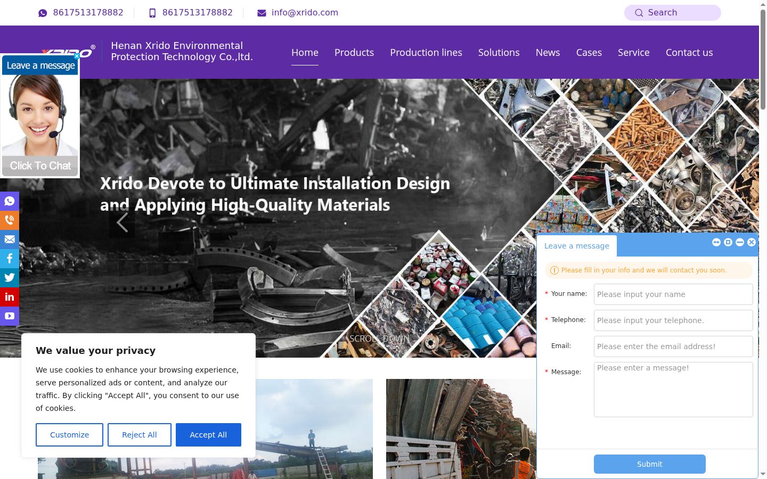
Task: Click the info@xrido.com email link
Action: point(305,13)
